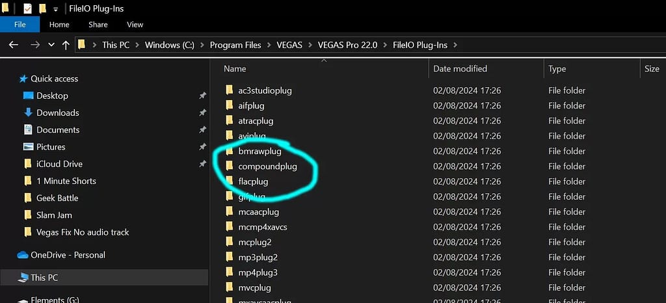The height and width of the screenshot is (303, 666).
Task: Open Desktop in the navigation pane
Action: point(52,96)
